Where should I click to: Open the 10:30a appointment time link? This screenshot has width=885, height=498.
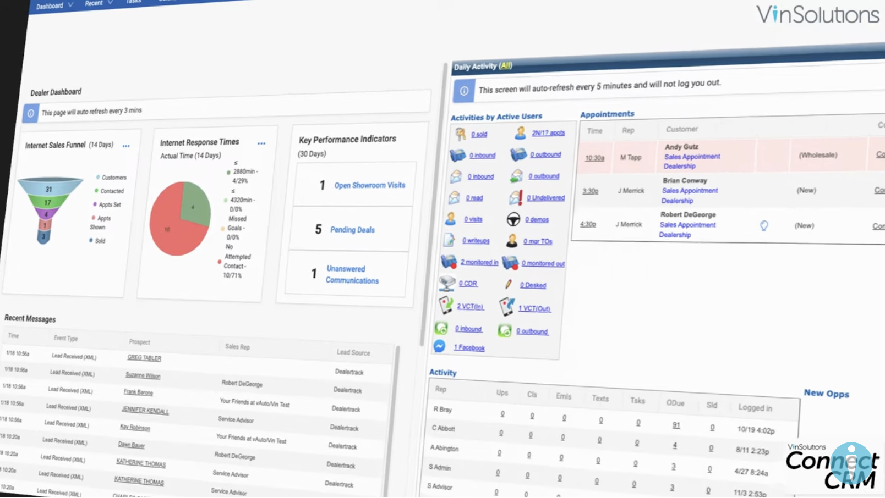(594, 158)
